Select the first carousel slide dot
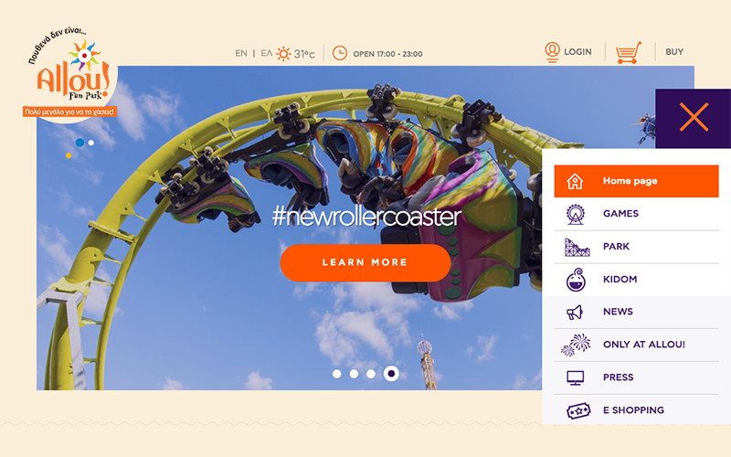Screen dimensions: 731x457 click(x=336, y=374)
